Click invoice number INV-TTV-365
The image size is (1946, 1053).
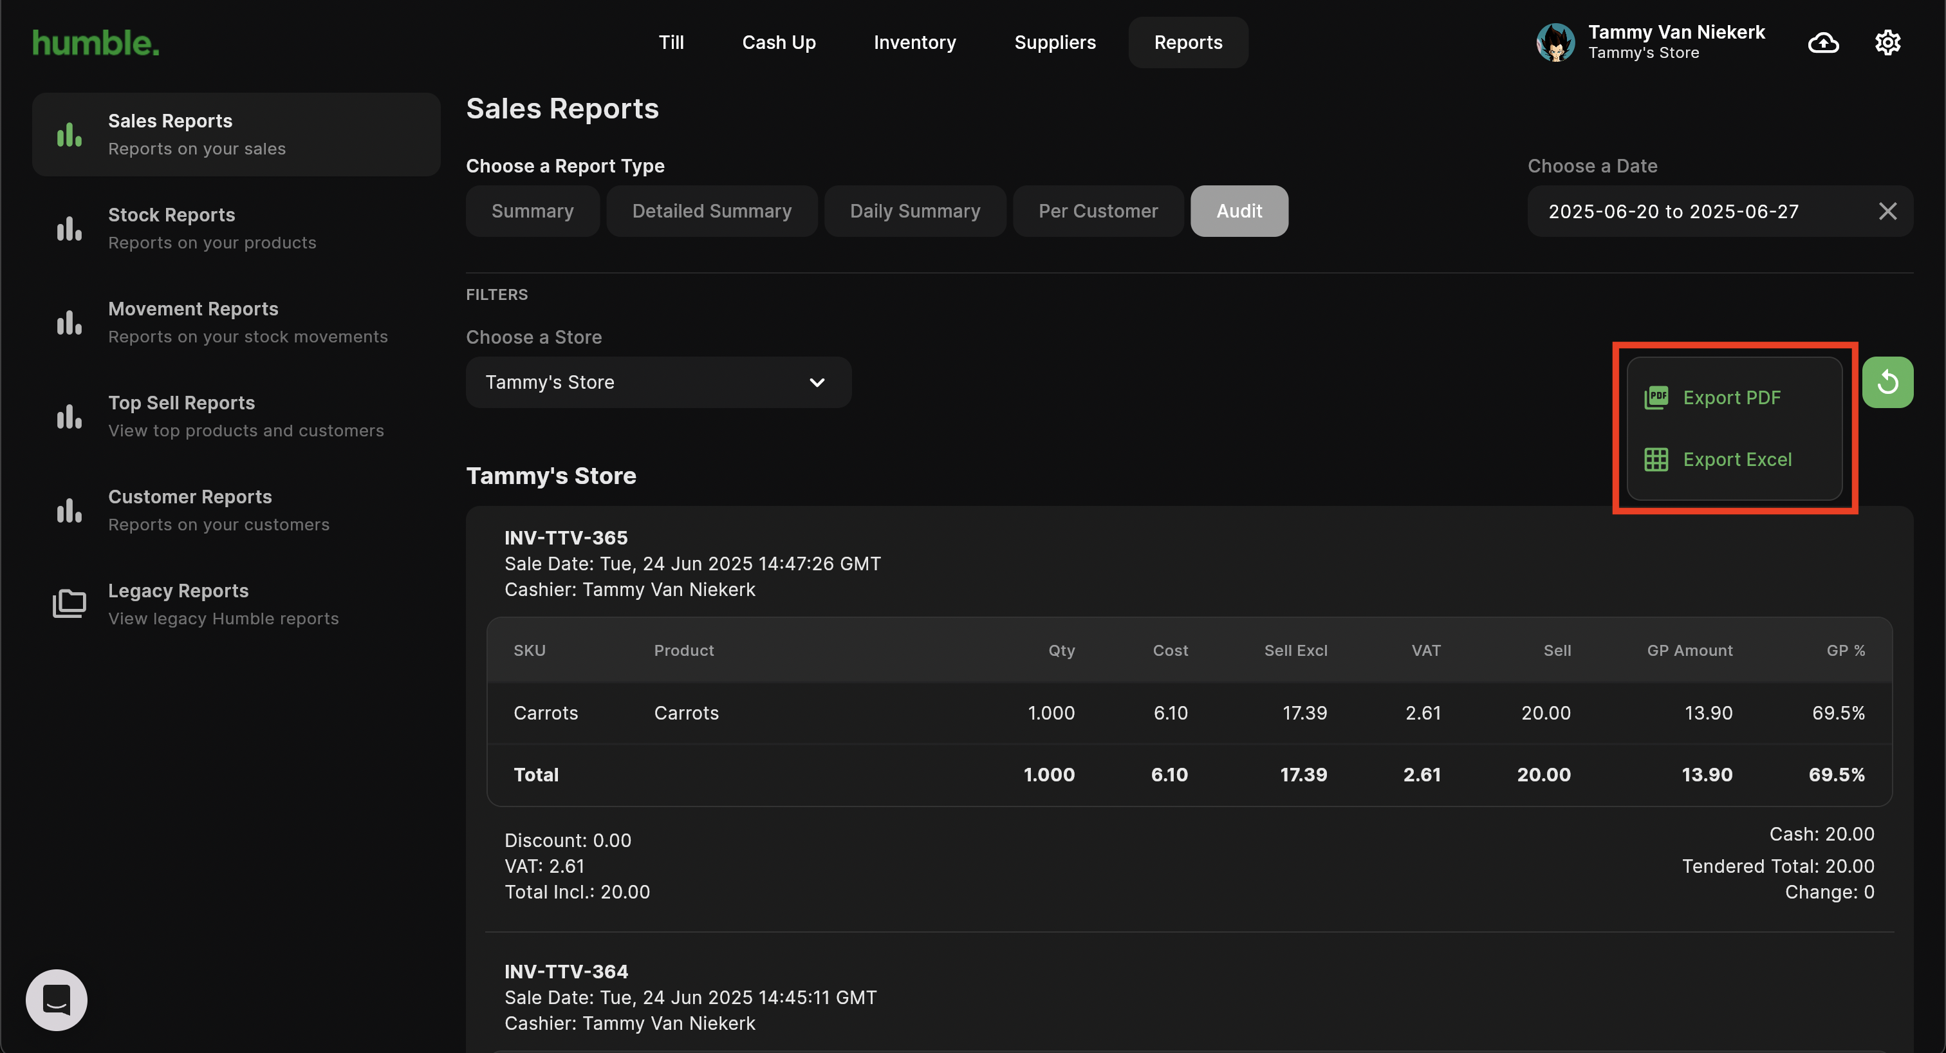point(566,538)
